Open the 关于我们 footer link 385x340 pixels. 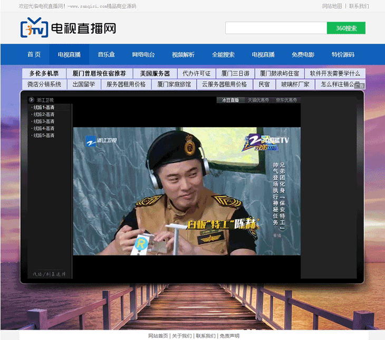tap(182, 336)
